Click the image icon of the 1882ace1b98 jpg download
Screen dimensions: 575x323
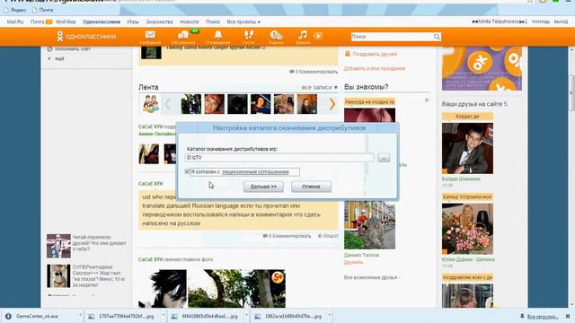[x=258, y=317]
